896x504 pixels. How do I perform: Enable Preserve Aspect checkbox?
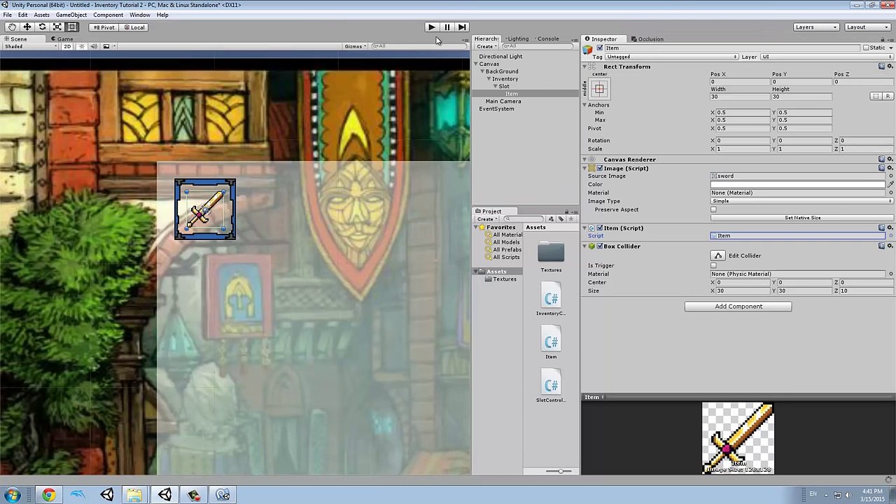pyautogui.click(x=713, y=210)
